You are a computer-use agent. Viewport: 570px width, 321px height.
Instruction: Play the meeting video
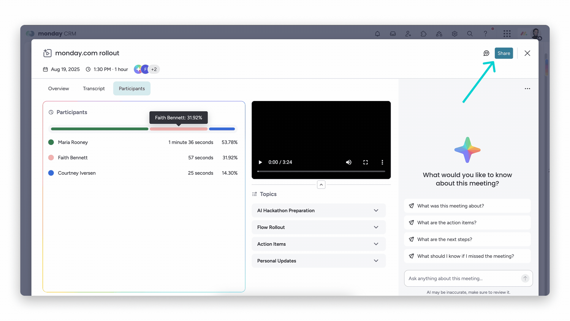(260, 162)
